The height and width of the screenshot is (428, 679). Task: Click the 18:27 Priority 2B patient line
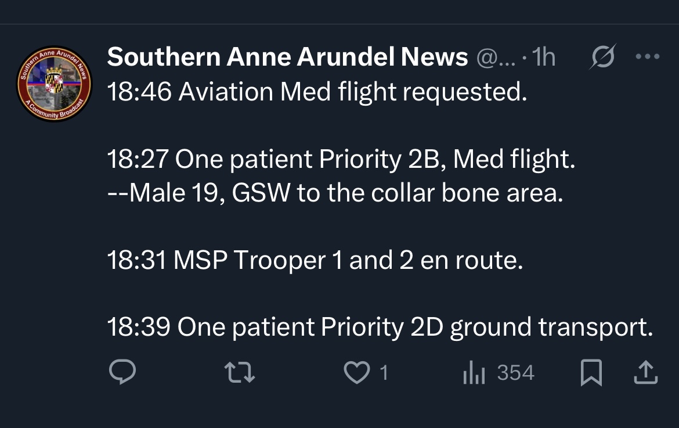point(341,159)
